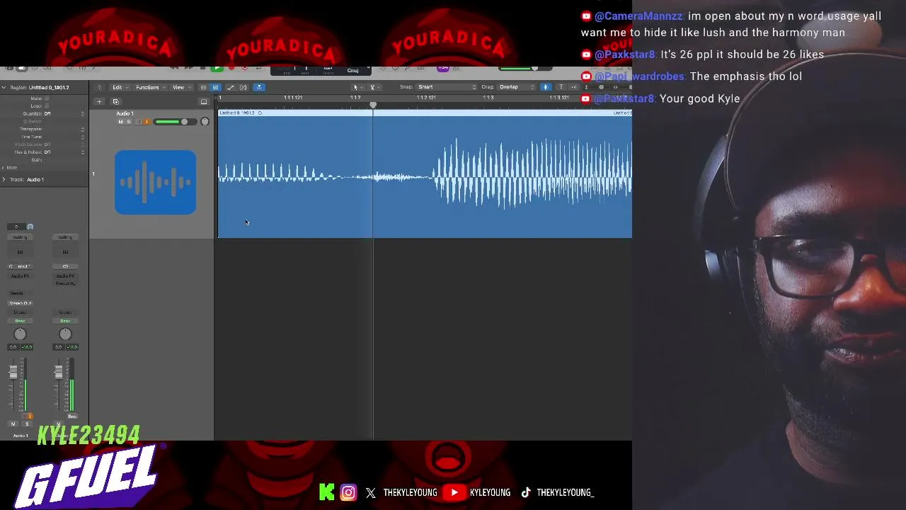Toggle the Show Automation button
Viewport: 906px width, 510px height.
point(231,87)
